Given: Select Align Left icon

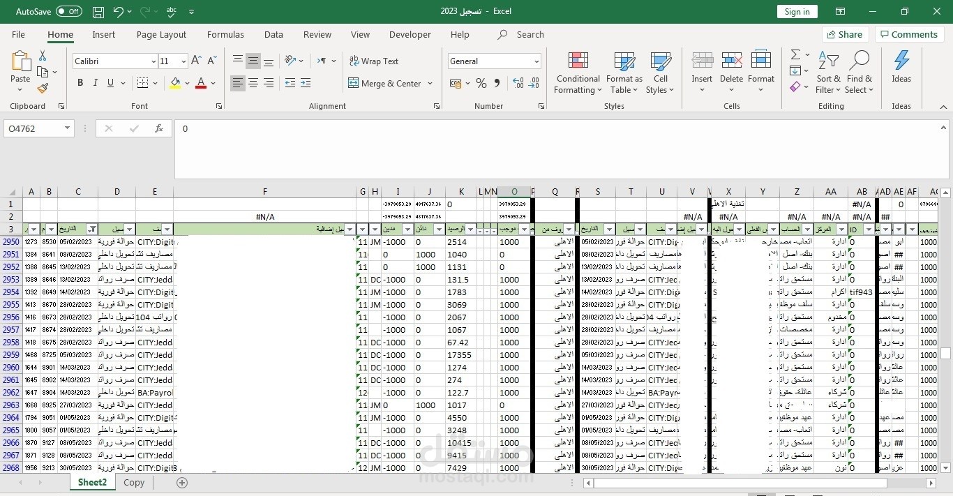Looking at the screenshot, I should [x=238, y=83].
